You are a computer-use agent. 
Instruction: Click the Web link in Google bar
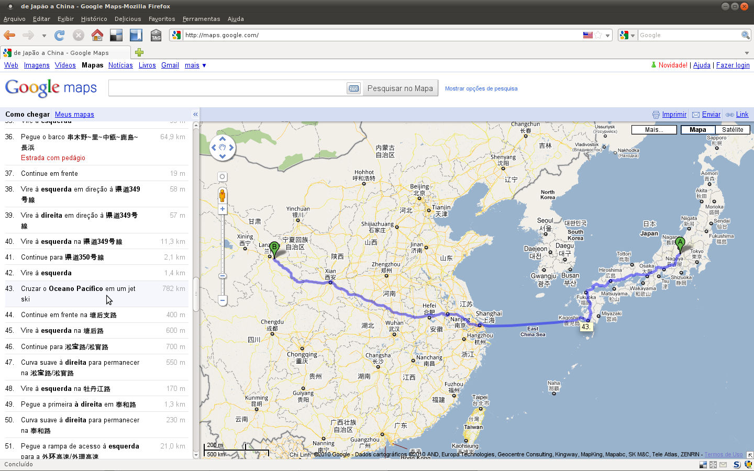point(11,65)
